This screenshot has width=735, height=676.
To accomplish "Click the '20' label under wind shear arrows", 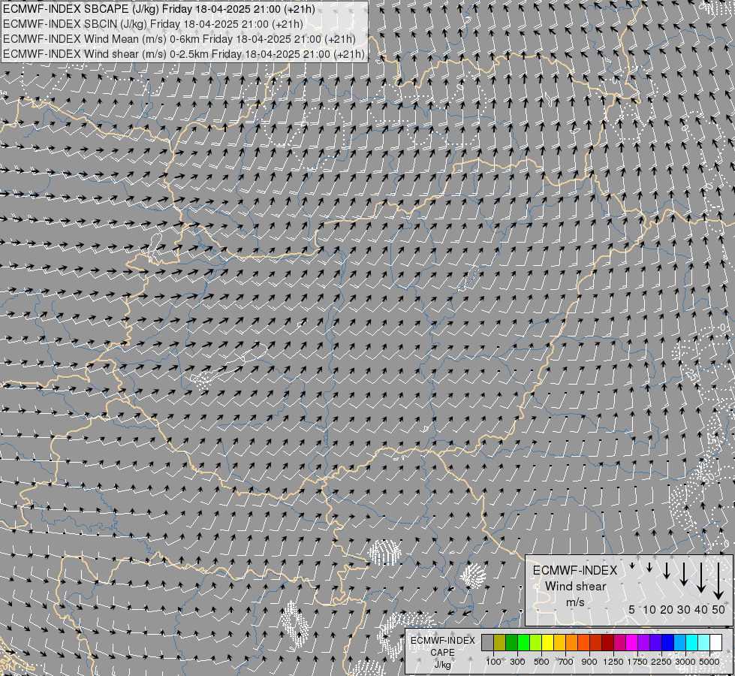I will (x=667, y=609).
